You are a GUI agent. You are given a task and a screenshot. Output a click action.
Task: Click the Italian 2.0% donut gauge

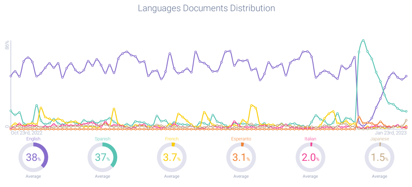310,158
